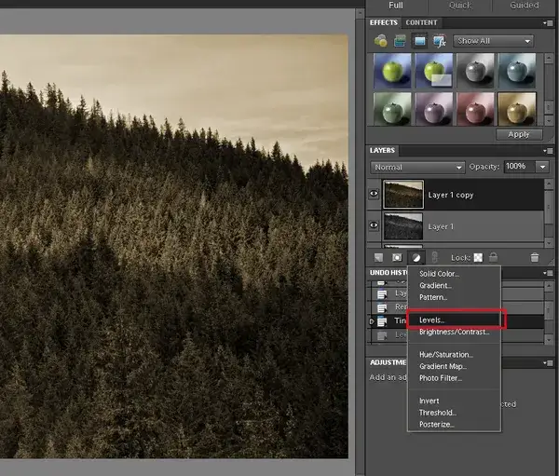Click the All effects fx icon

coord(439,41)
